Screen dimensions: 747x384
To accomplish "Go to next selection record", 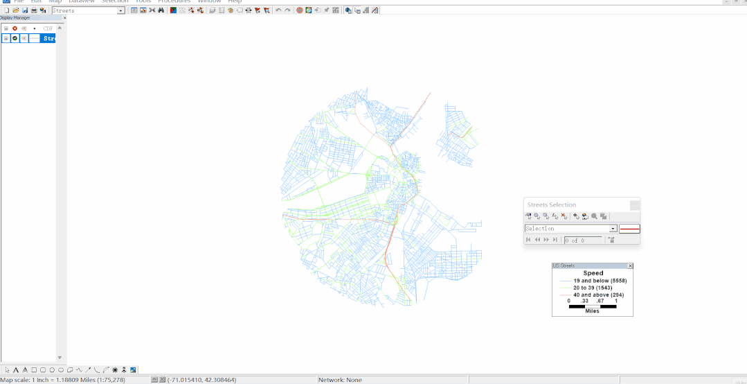I will pyautogui.click(x=546, y=240).
